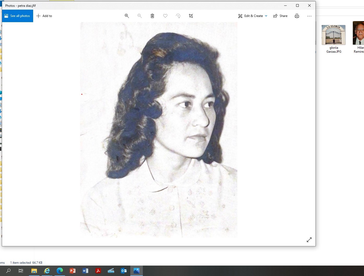Image resolution: width=364 pixels, height=276 pixels.
Task: Enter fullscreen with the expand arrows icon
Action: click(309, 240)
